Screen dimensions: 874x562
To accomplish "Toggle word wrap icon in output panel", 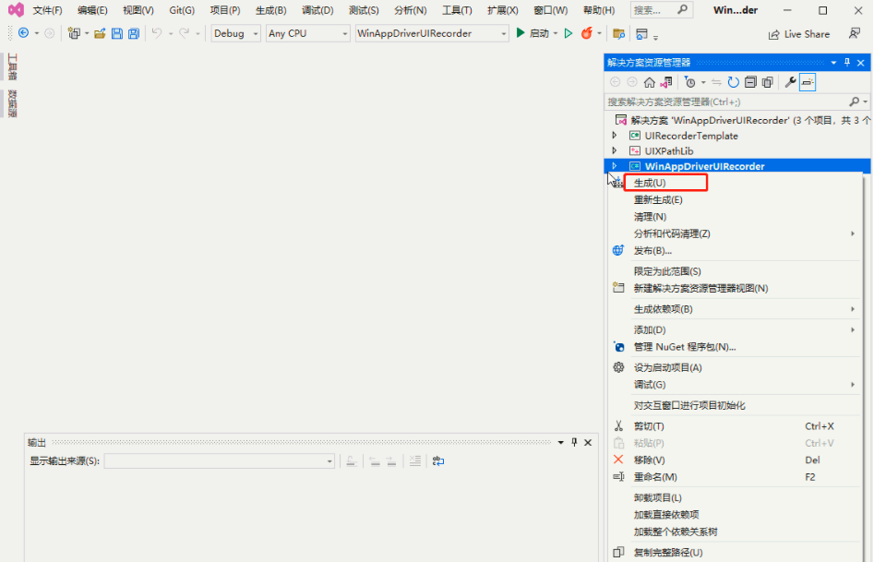I will pyautogui.click(x=438, y=461).
